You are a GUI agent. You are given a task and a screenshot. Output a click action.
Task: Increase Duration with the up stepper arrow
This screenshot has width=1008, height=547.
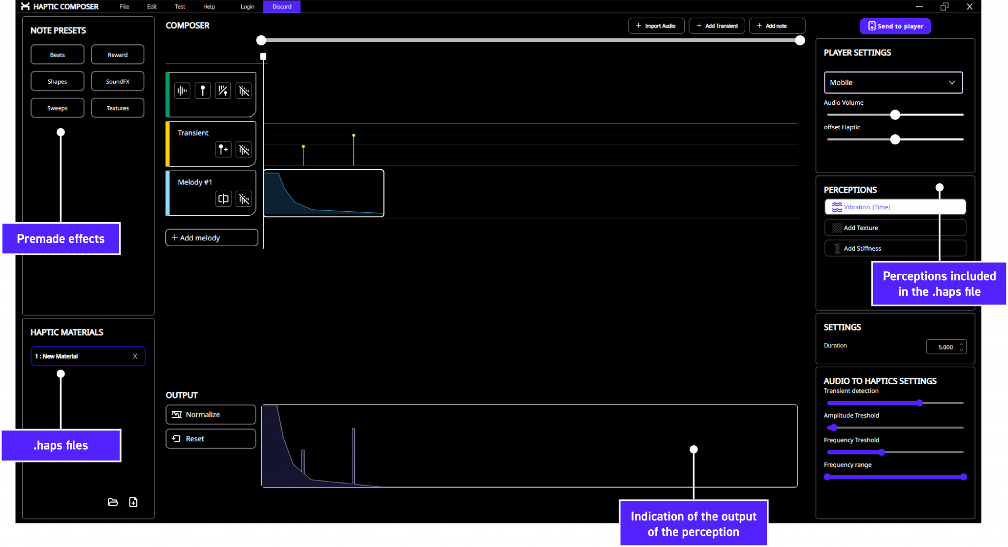click(x=961, y=343)
